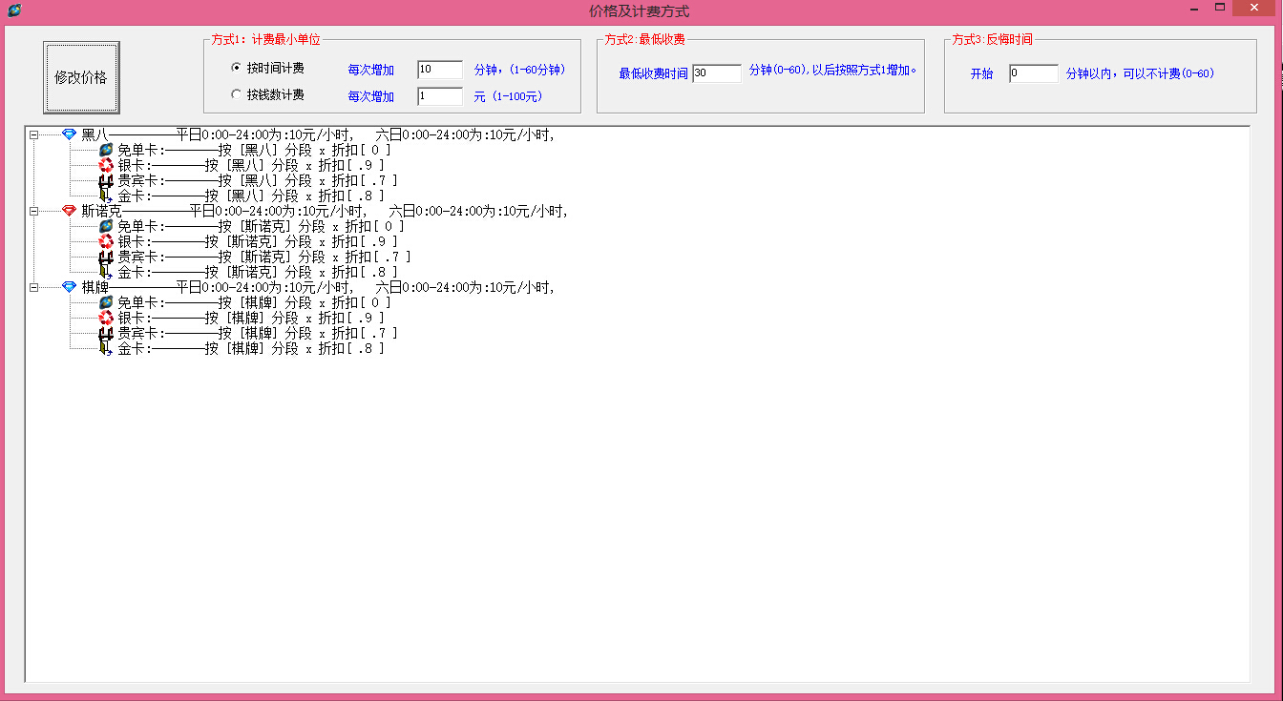Click 分钟以内，可以不计费(0-60) text
1283x701 pixels.
(1140, 73)
